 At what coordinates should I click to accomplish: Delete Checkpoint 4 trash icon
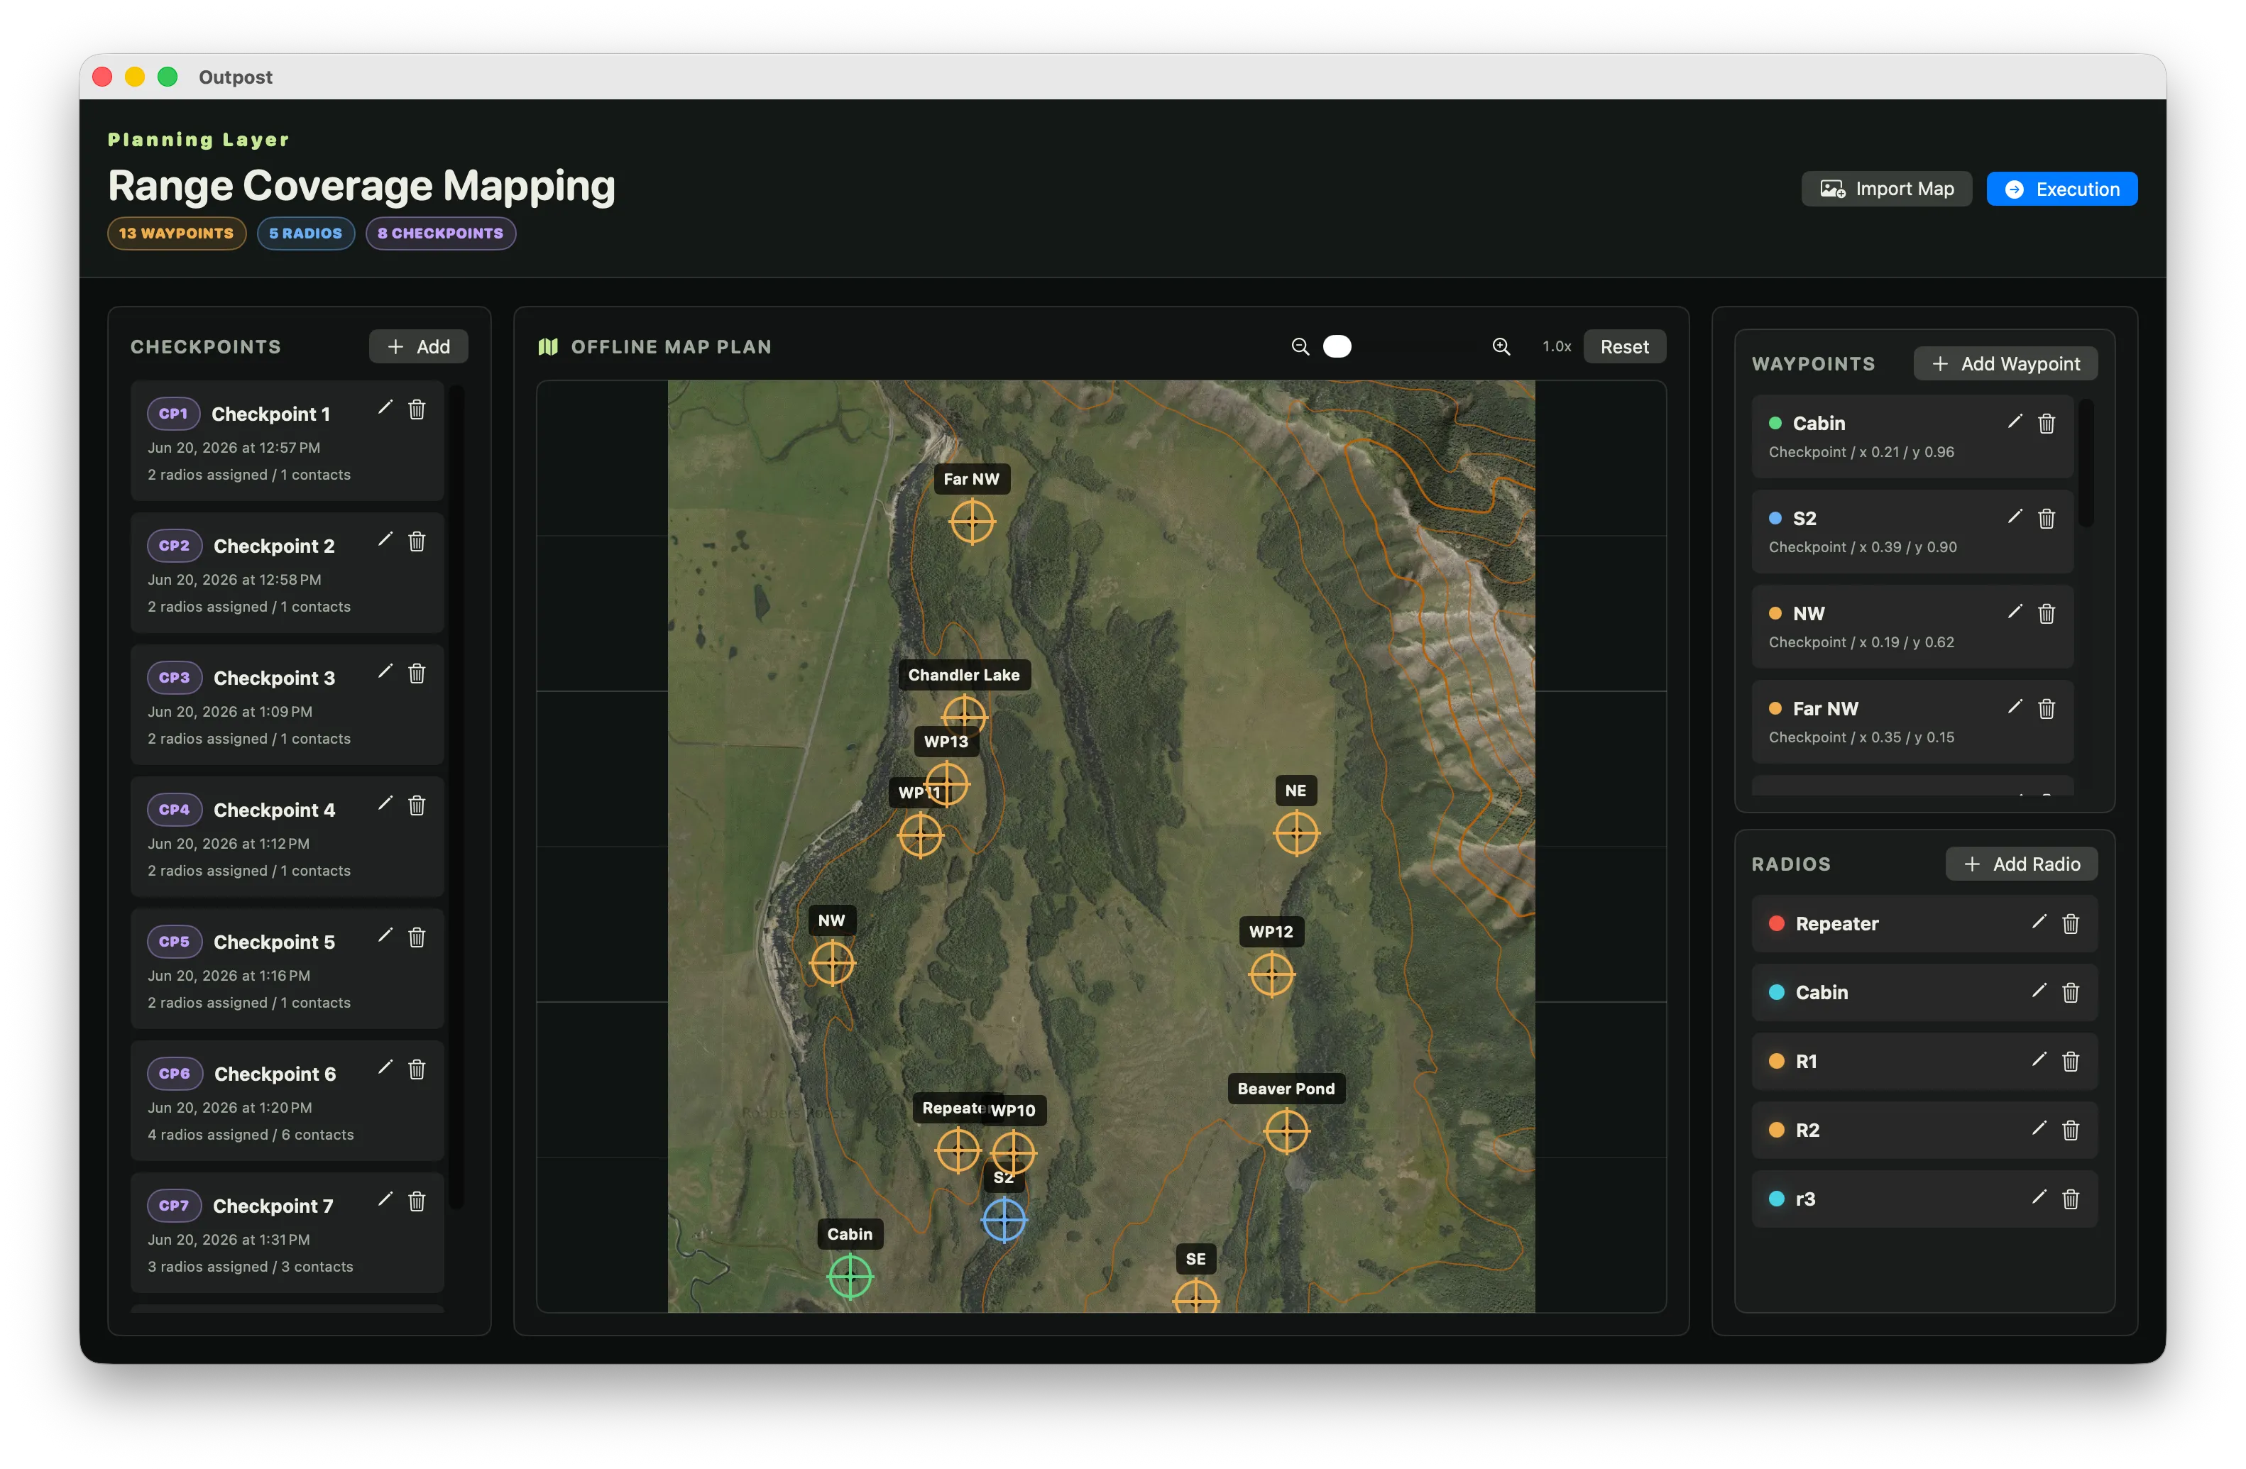pyautogui.click(x=416, y=805)
